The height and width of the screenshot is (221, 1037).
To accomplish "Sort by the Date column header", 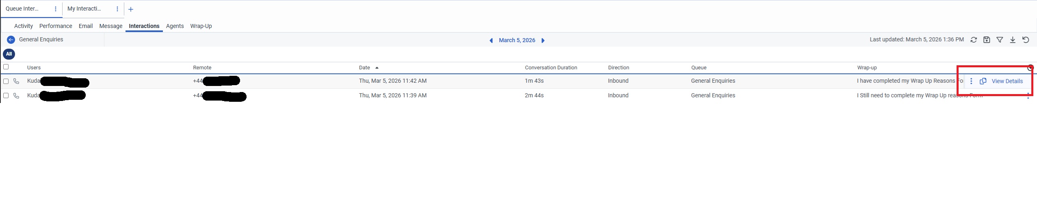I will coord(364,68).
